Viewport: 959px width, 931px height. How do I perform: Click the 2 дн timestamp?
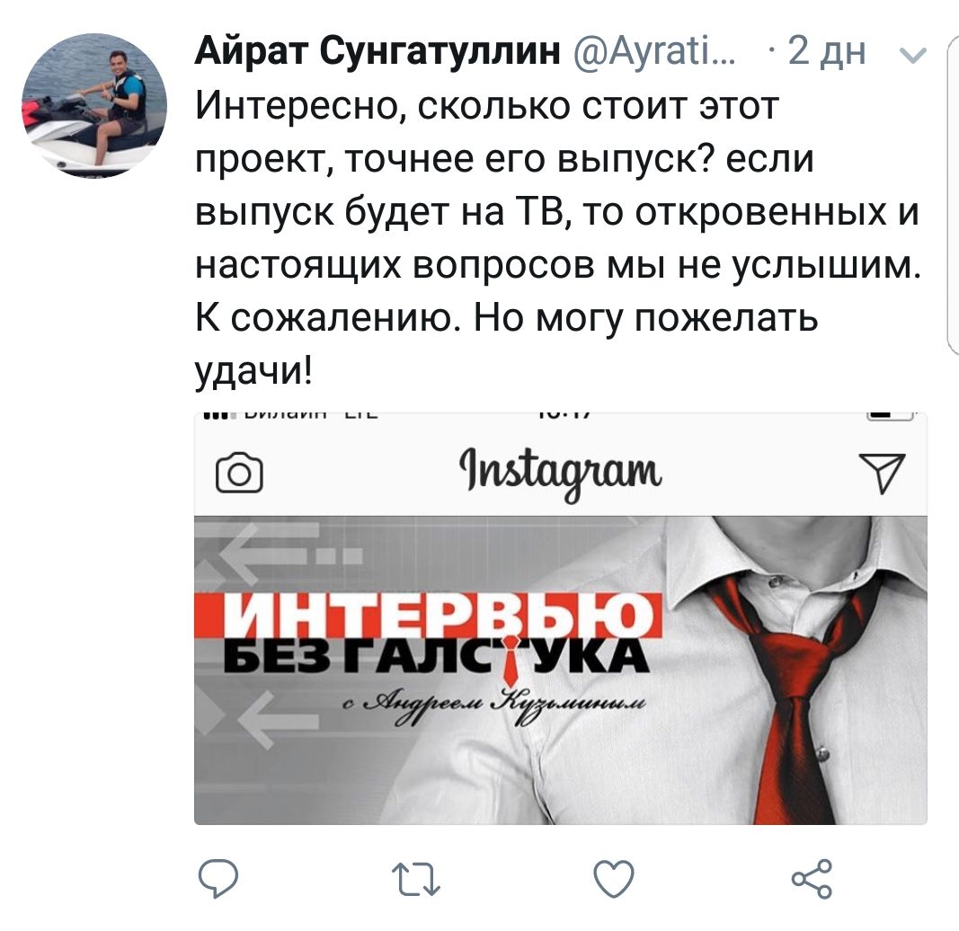(827, 50)
